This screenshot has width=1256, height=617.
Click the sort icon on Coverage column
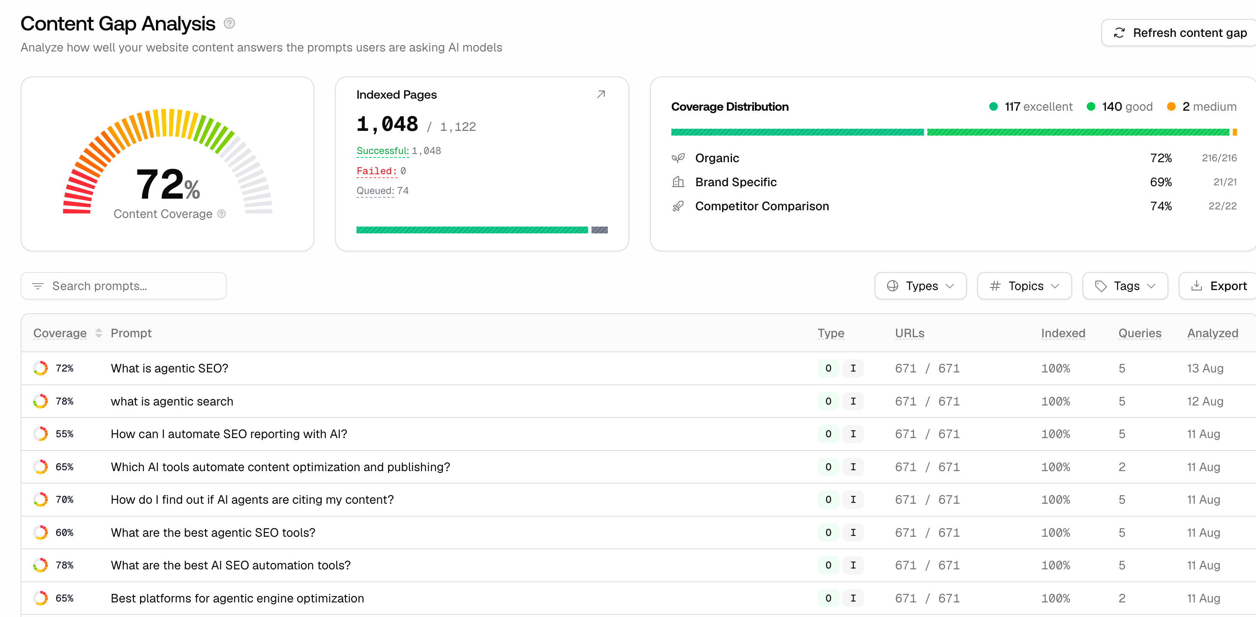click(99, 333)
